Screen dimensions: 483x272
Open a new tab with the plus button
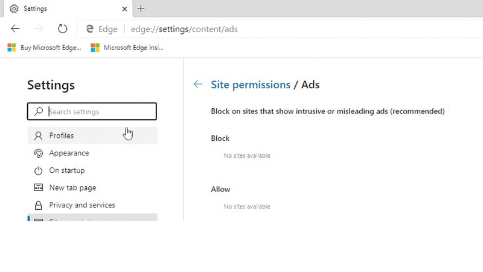[x=141, y=8]
